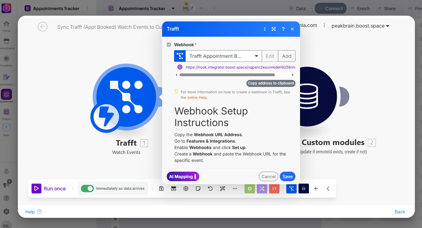Click the Boost.space logo at top left

6,9
